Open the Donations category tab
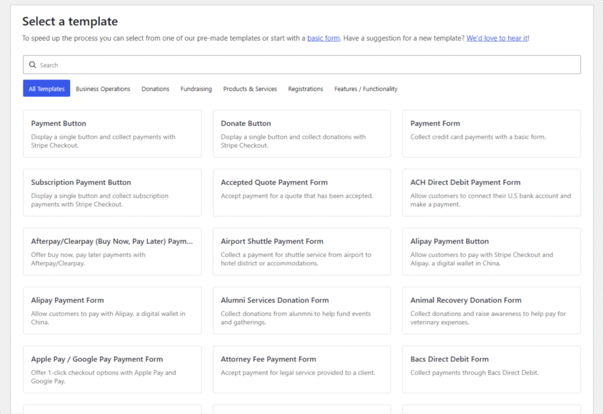The width and height of the screenshot is (603, 414). pyautogui.click(x=155, y=88)
